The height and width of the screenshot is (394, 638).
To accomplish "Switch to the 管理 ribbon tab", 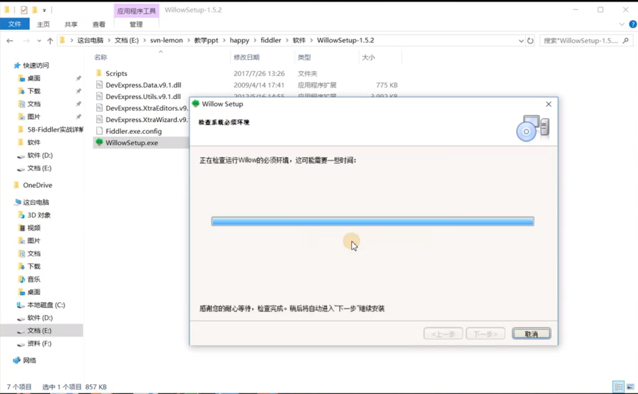I will point(136,24).
